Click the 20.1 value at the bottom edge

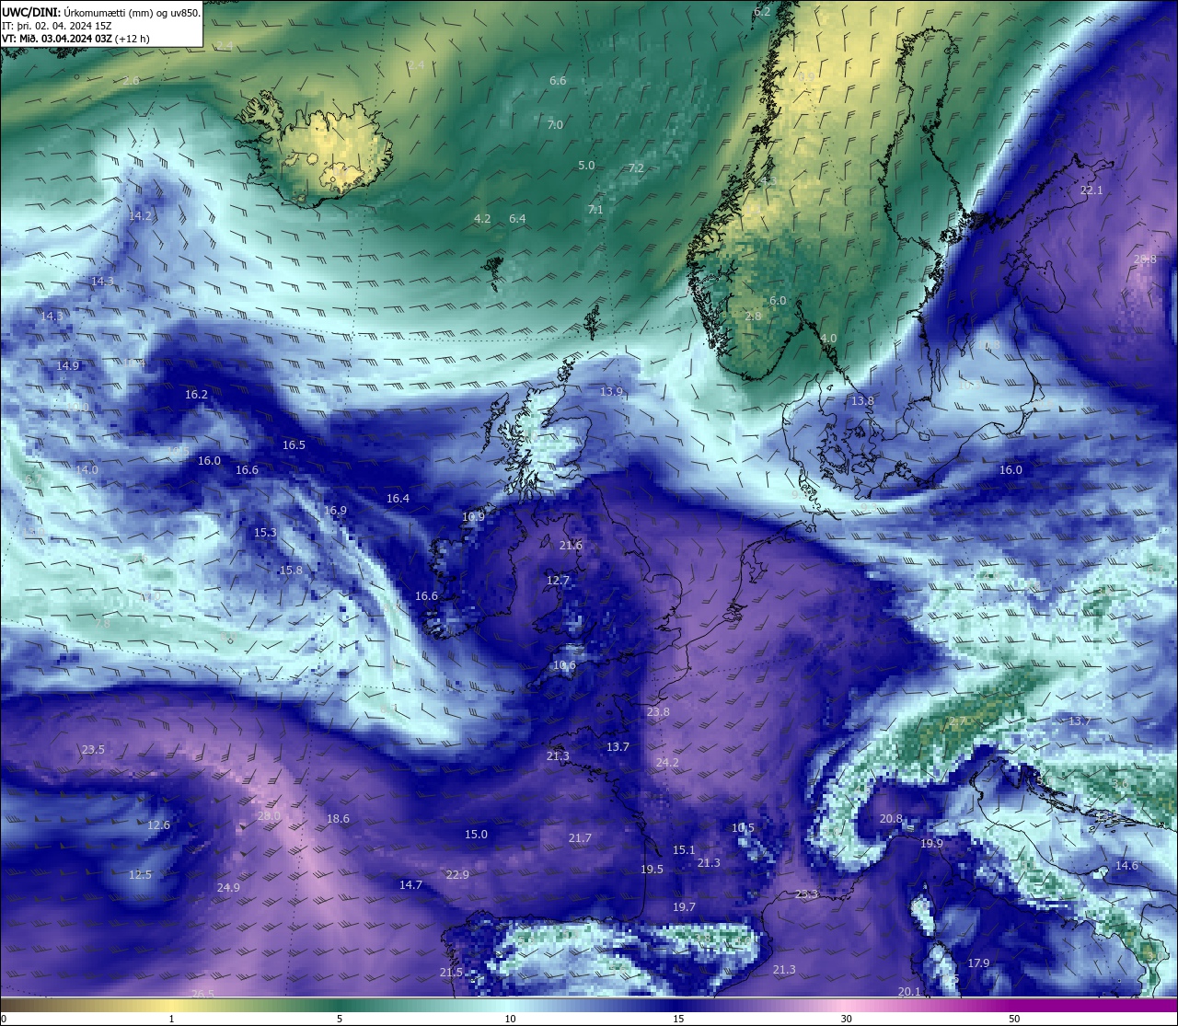[909, 992]
